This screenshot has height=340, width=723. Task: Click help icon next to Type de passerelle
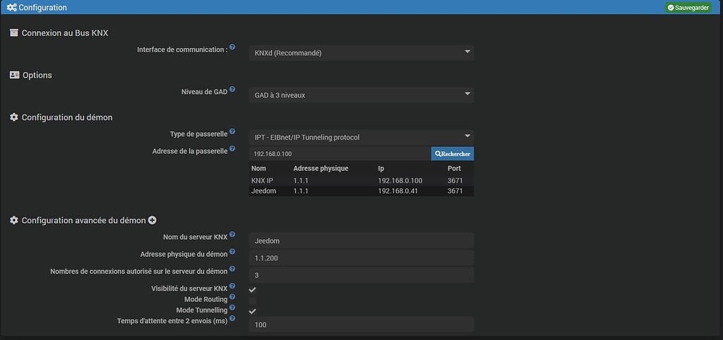coord(232,131)
